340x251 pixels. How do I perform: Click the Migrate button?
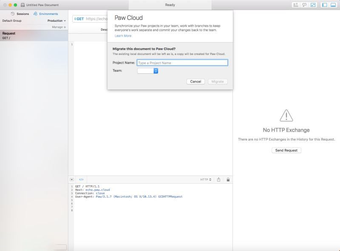tap(218, 81)
